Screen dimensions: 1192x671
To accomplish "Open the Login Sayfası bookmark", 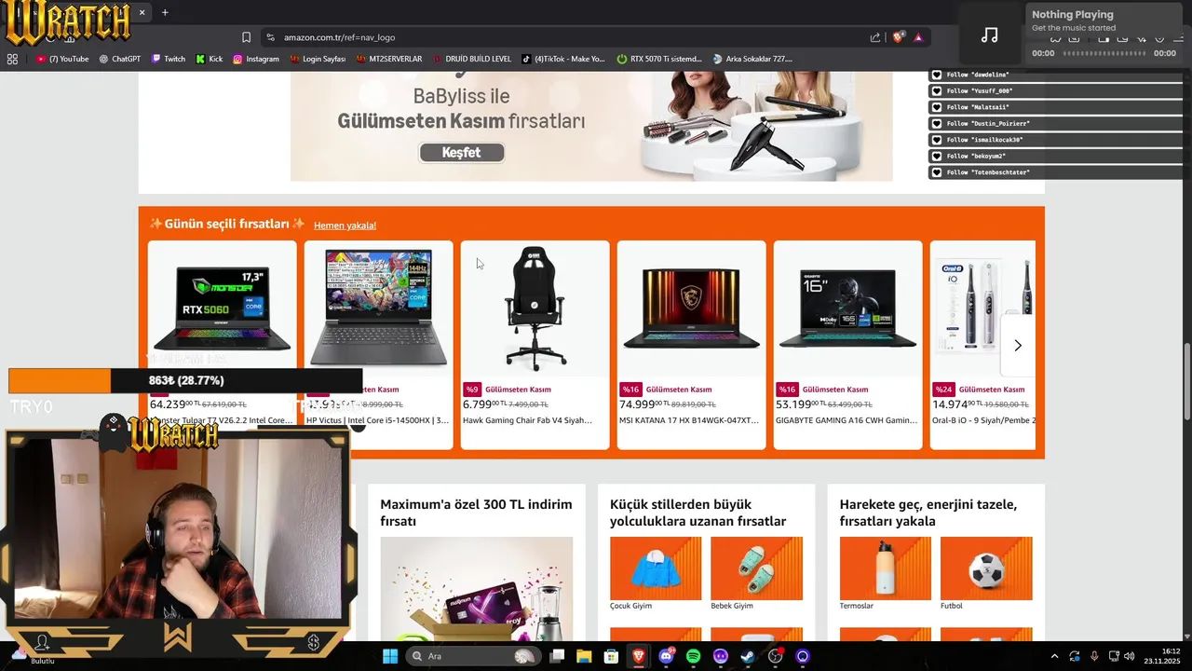I will (317, 59).
